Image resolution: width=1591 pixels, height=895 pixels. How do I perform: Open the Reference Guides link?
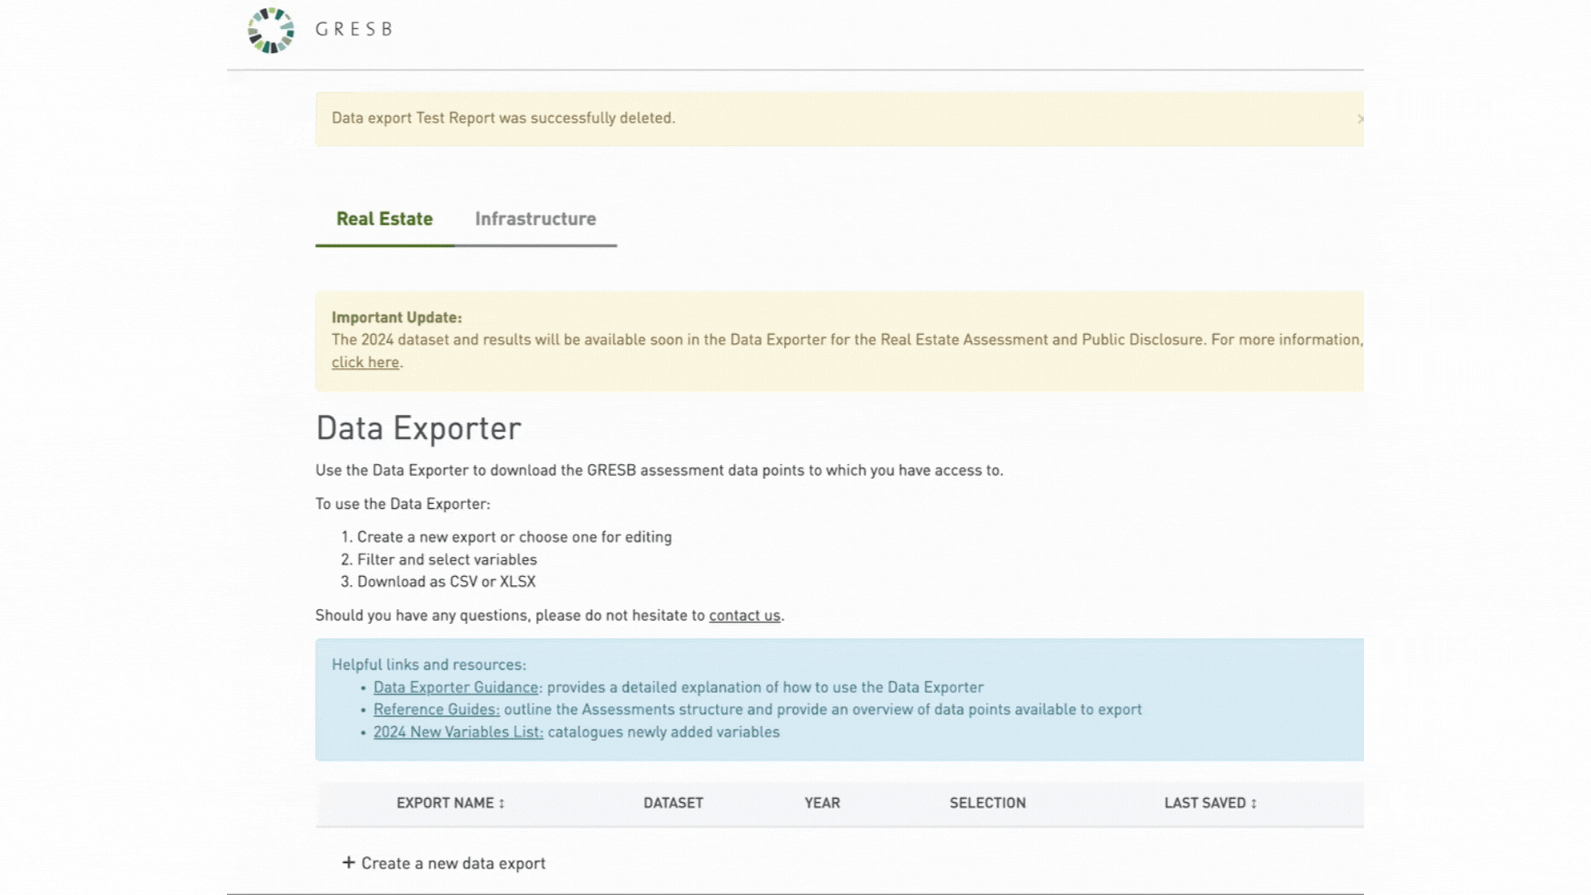[x=437, y=709]
